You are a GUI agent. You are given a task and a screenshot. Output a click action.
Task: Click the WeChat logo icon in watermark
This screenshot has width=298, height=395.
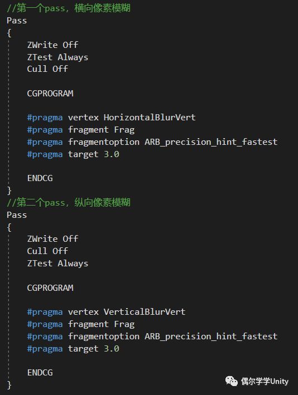[x=232, y=381]
